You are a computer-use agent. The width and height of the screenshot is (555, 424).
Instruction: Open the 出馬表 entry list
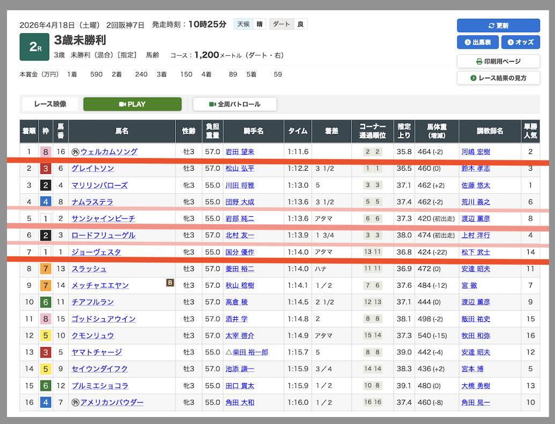pyautogui.click(x=478, y=42)
